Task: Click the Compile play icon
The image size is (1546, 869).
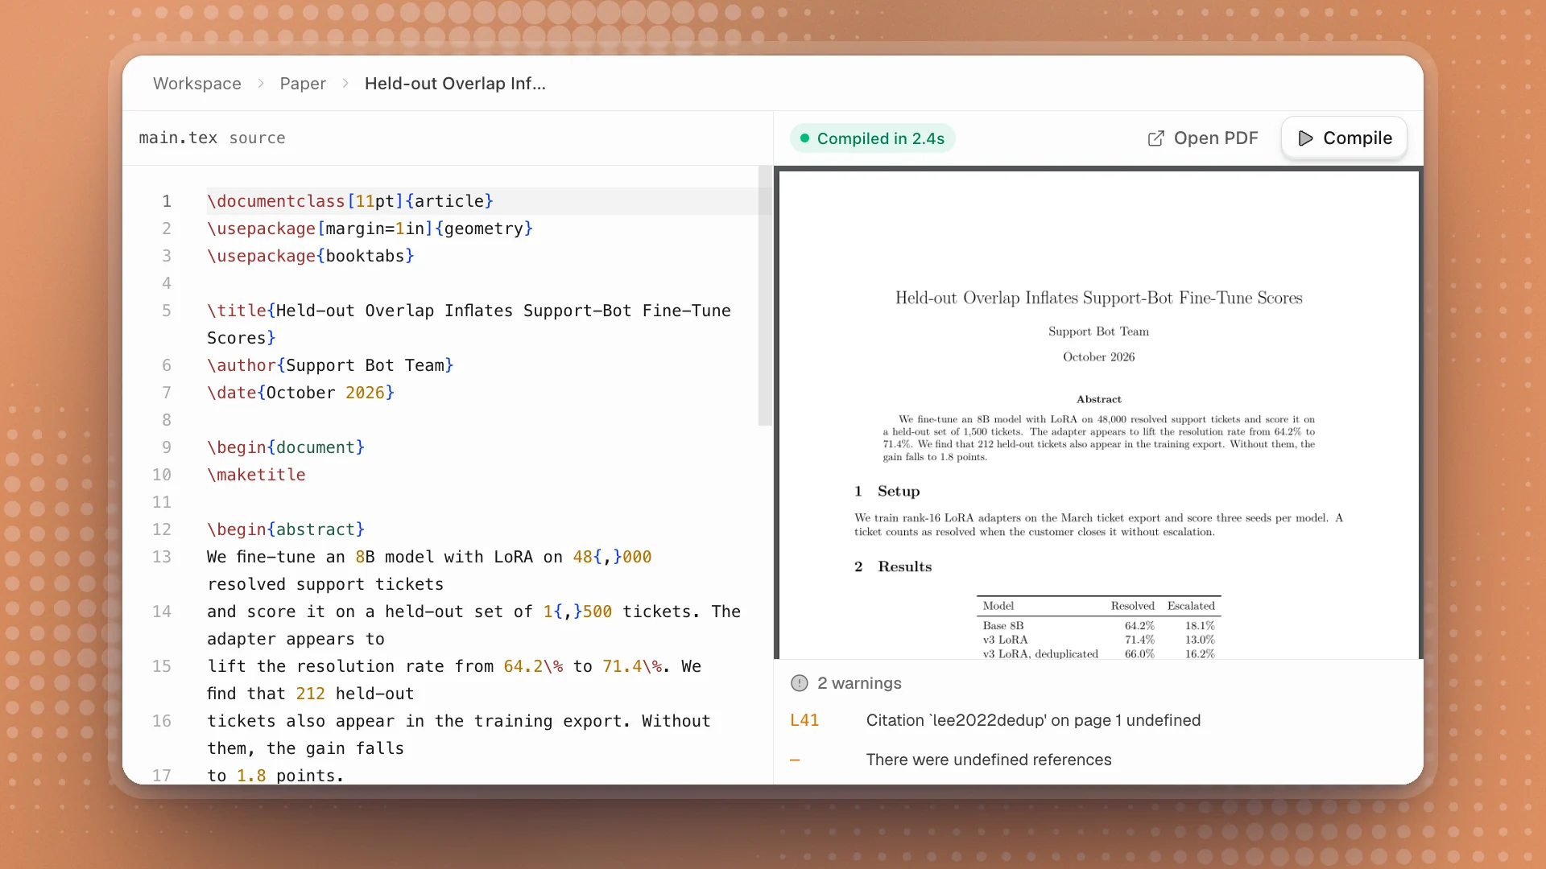Action: (1305, 138)
